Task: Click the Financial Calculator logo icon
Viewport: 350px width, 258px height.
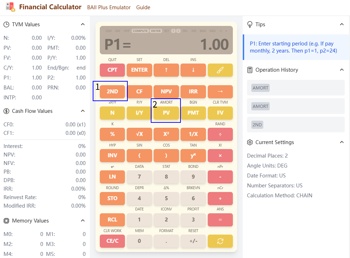Action: point(10,7)
